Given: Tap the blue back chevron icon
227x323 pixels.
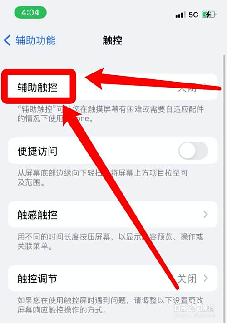Looking at the screenshot, I should pos(7,40).
